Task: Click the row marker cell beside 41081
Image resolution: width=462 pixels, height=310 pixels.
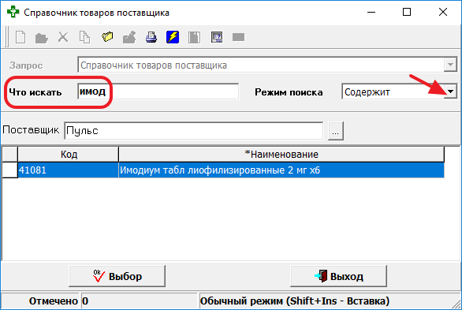Action: (9, 170)
